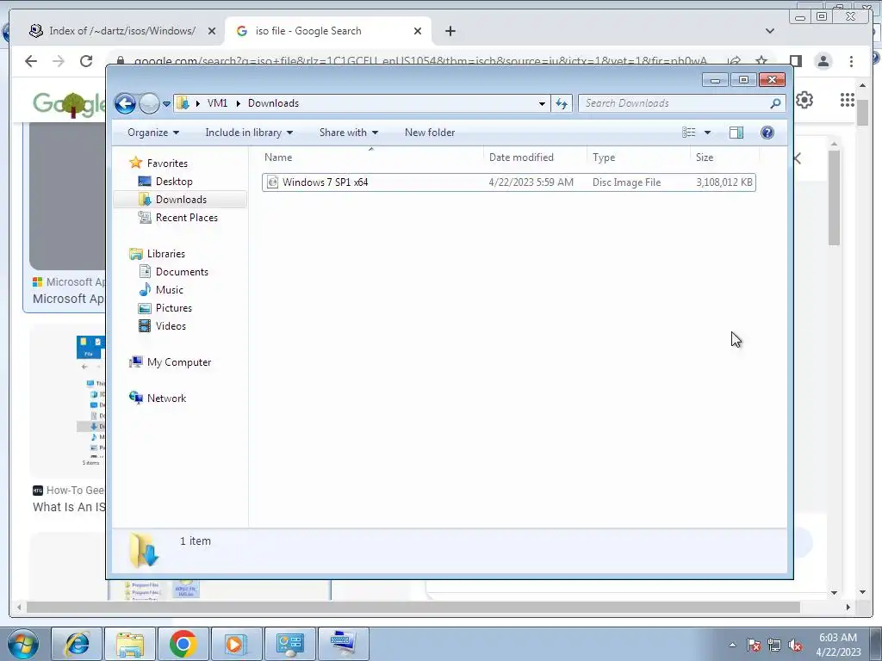The width and height of the screenshot is (882, 661).
Task: Select Downloads in navigation pane
Action: coord(181,200)
